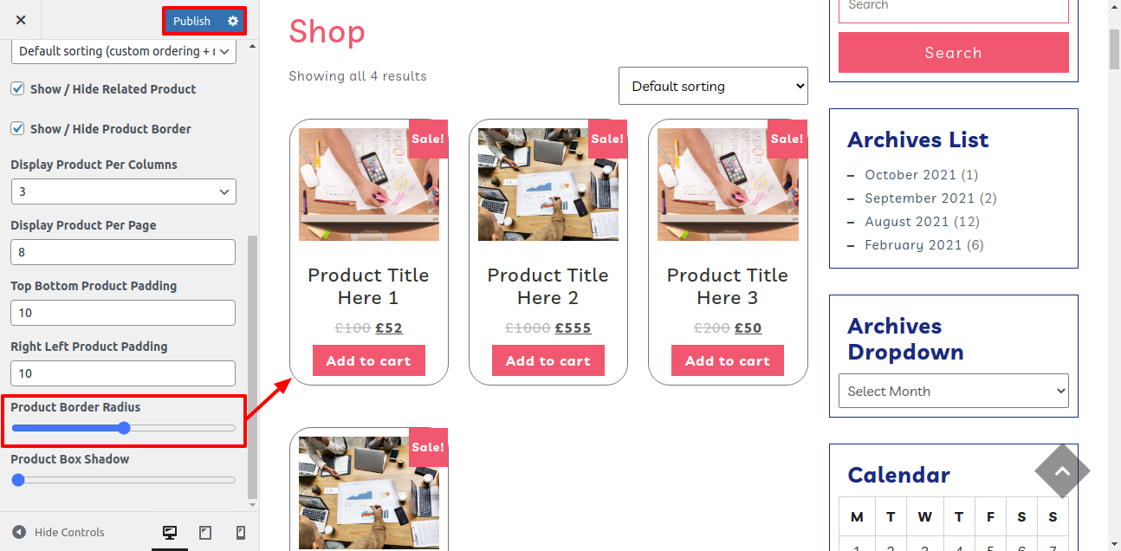Open the publish settings gear icon
The image size is (1121, 551).
tap(233, 21)
